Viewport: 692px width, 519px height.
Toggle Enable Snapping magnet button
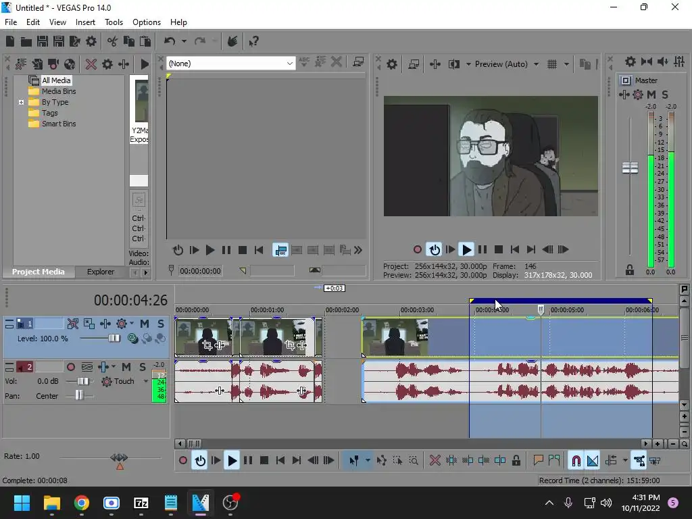click(576, 461)
